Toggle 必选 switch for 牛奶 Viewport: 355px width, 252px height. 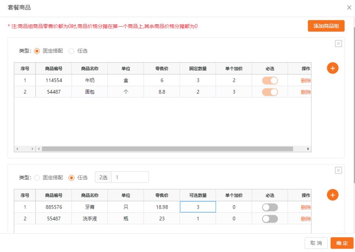(x=270, y=81)
